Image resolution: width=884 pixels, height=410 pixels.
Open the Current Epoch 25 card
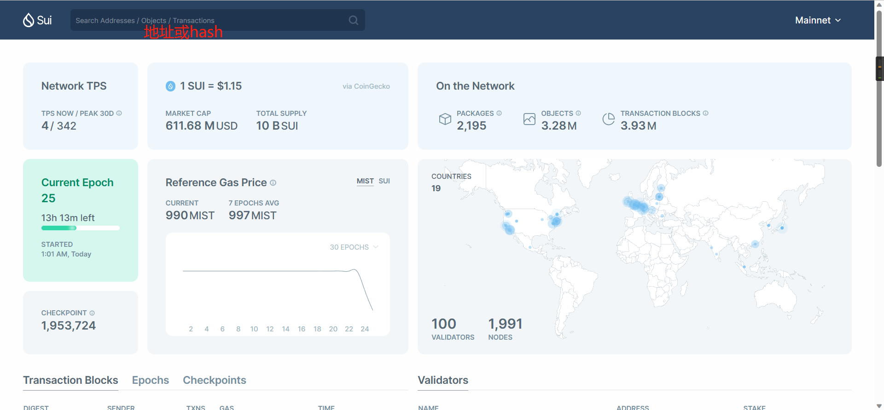tap(80, 220)
